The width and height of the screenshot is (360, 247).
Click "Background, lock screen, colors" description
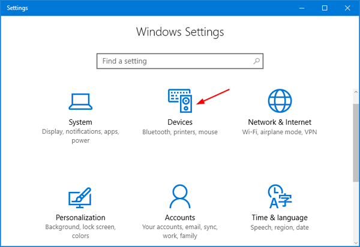point(80,231)
